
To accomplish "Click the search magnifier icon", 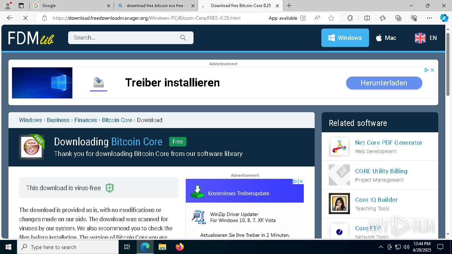I will [183, 38].
